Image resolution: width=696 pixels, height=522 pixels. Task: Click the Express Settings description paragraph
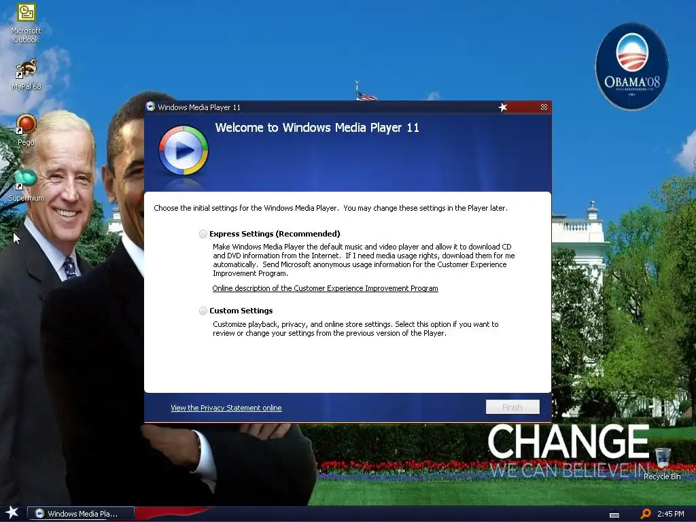tap(364, 260)
